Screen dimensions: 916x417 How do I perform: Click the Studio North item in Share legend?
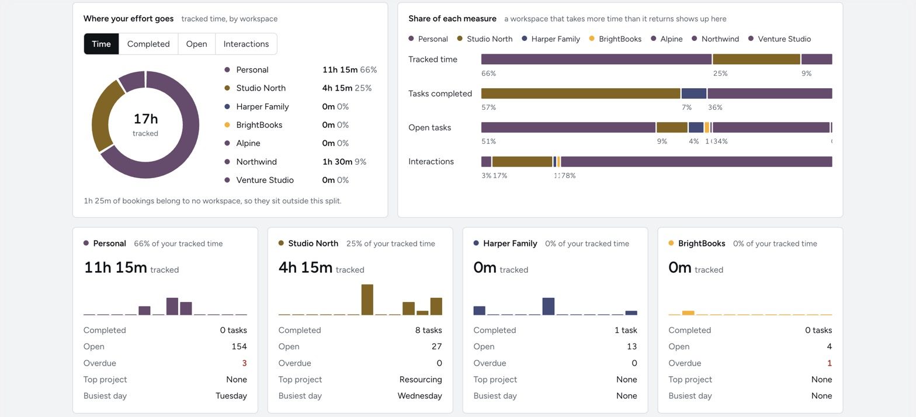click(485, 39)
